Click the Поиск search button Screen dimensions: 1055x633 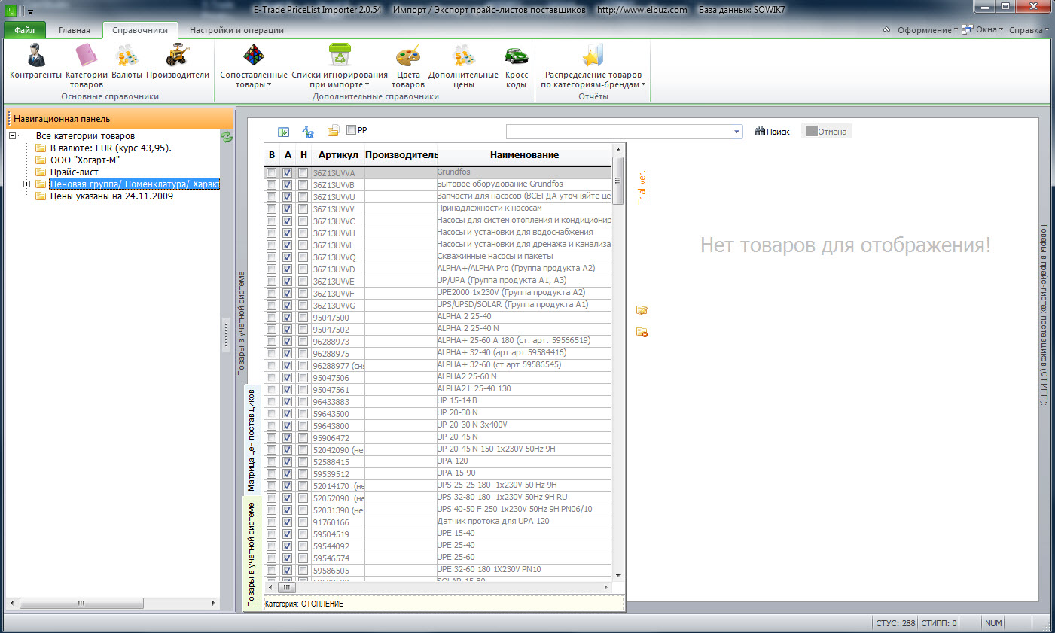click(772, 132)
